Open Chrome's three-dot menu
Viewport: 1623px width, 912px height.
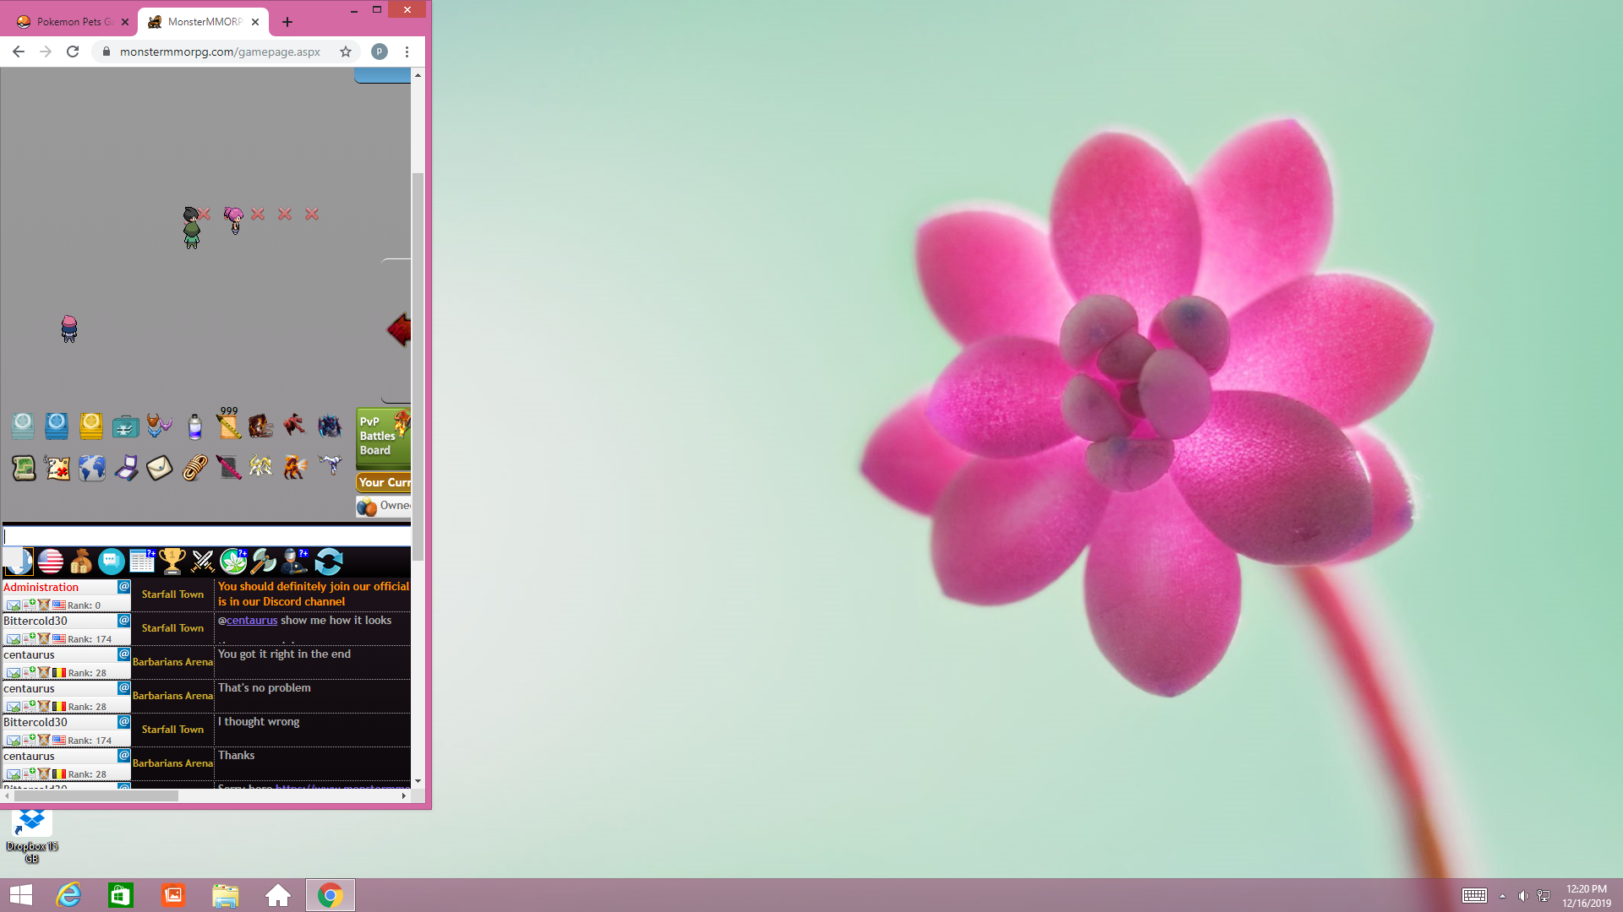coord(407,52)
